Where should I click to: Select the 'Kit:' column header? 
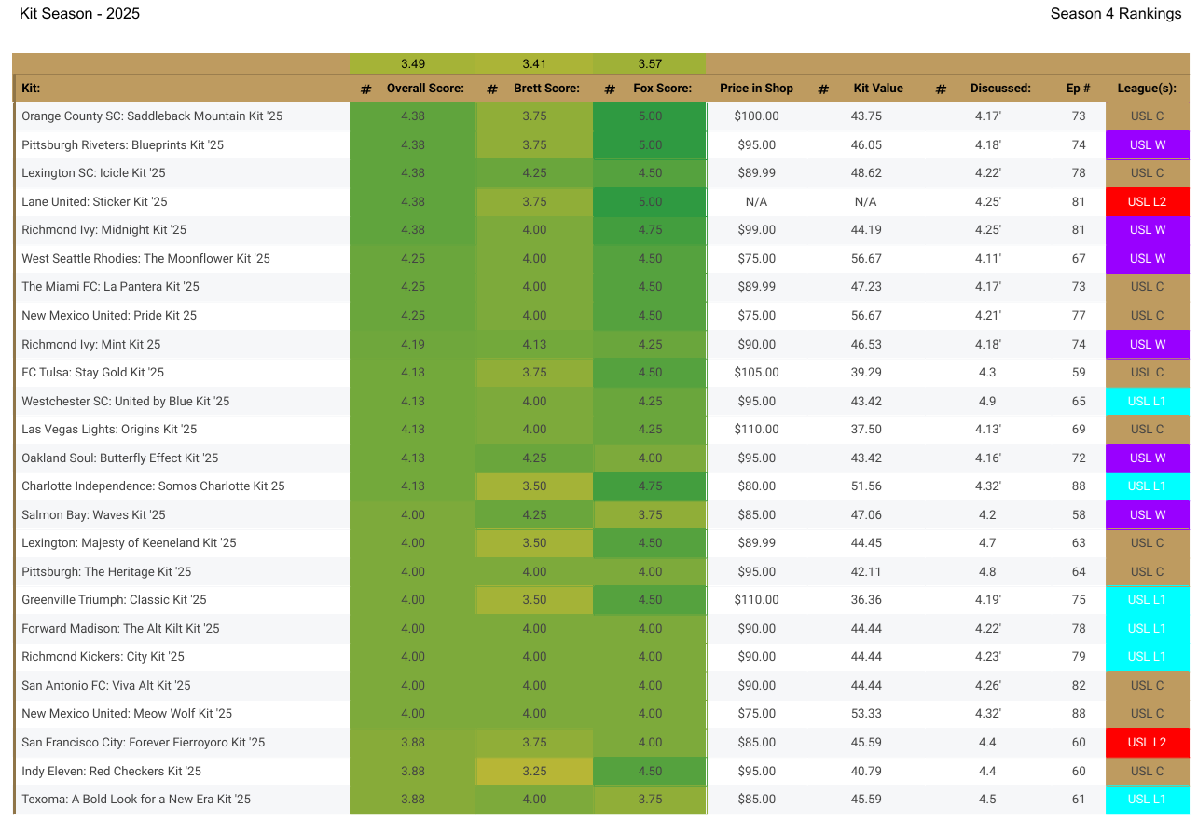pyautogui.click(x=31, y=89)
